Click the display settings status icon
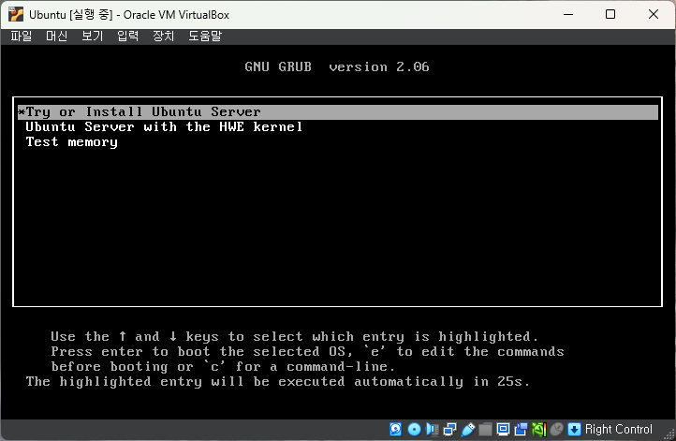 point(503,430)
